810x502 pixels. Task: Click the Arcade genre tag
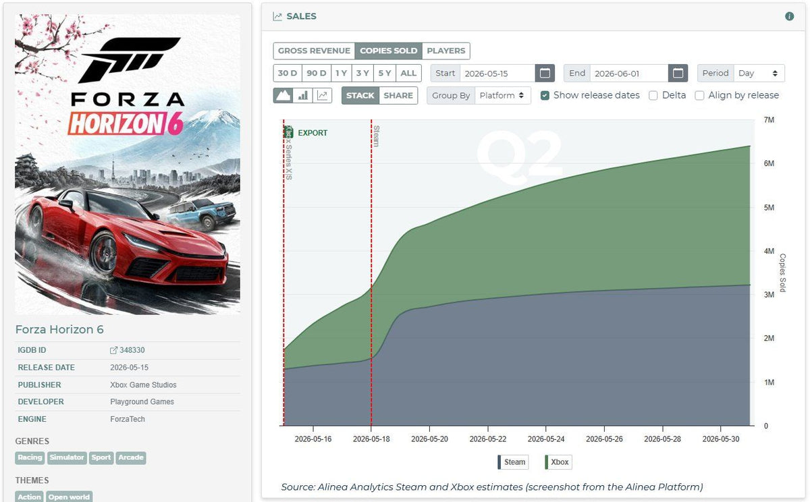point(131,457)
